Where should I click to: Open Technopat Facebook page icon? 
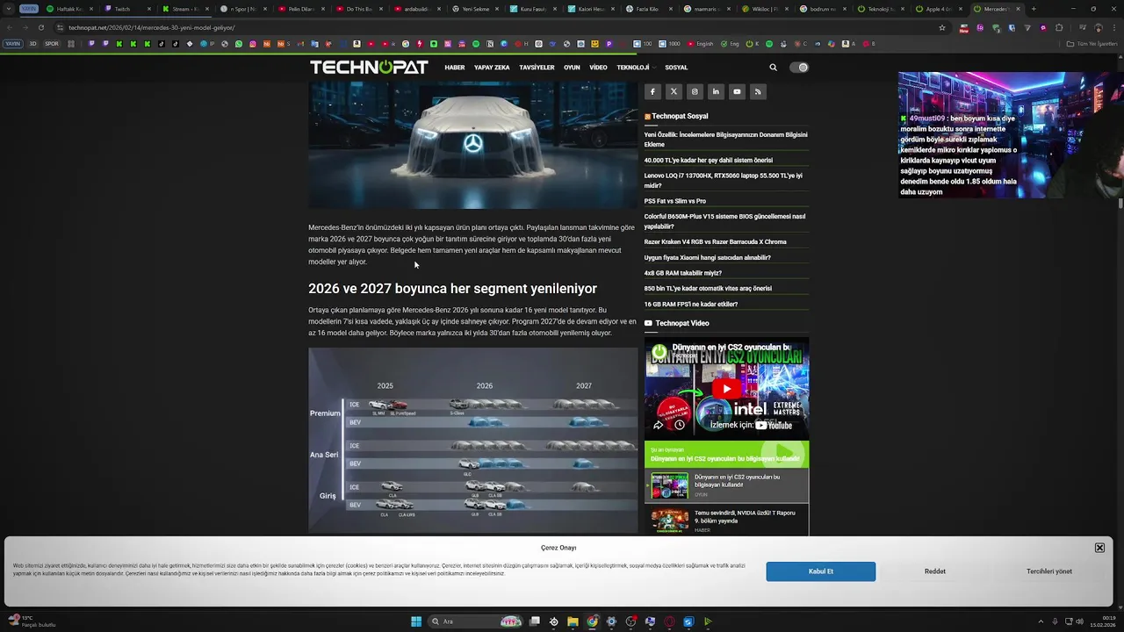652,91
